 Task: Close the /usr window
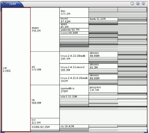click(x=144, y=4)
